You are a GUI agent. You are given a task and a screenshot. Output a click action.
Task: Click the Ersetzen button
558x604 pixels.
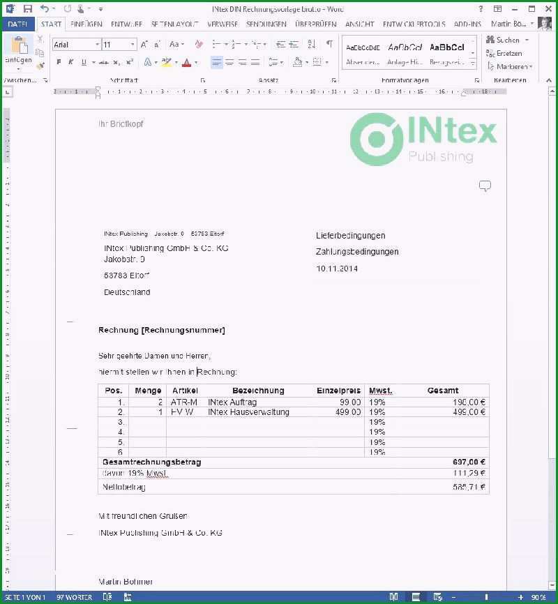pyautogui.click(x=504, y=53)
